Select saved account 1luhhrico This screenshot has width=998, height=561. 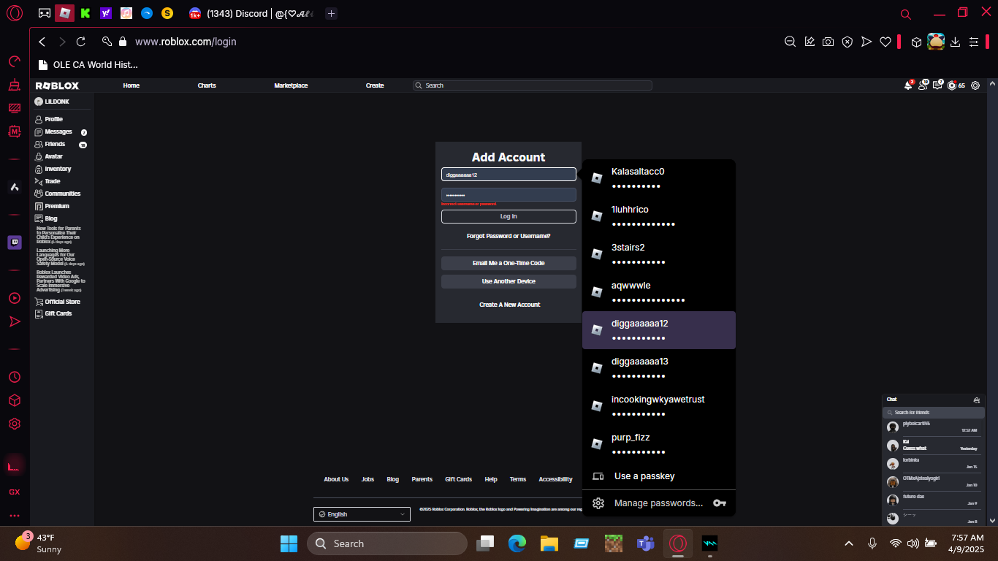coord(659,216)
